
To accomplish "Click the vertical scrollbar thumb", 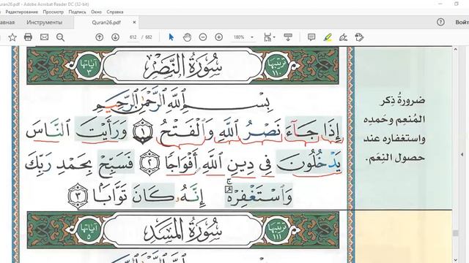I will coord(456,233).
